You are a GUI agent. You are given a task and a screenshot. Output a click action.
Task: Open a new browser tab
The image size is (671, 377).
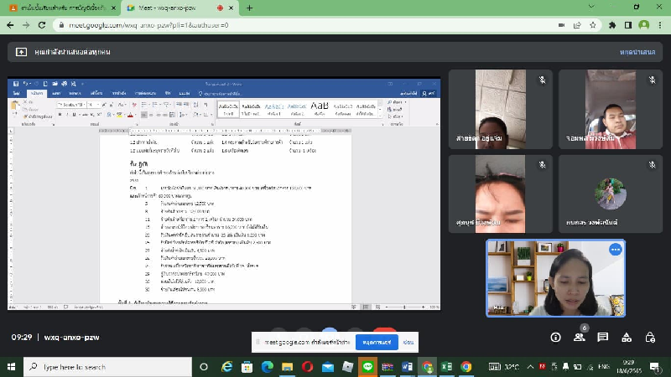[x=250, y=8]
